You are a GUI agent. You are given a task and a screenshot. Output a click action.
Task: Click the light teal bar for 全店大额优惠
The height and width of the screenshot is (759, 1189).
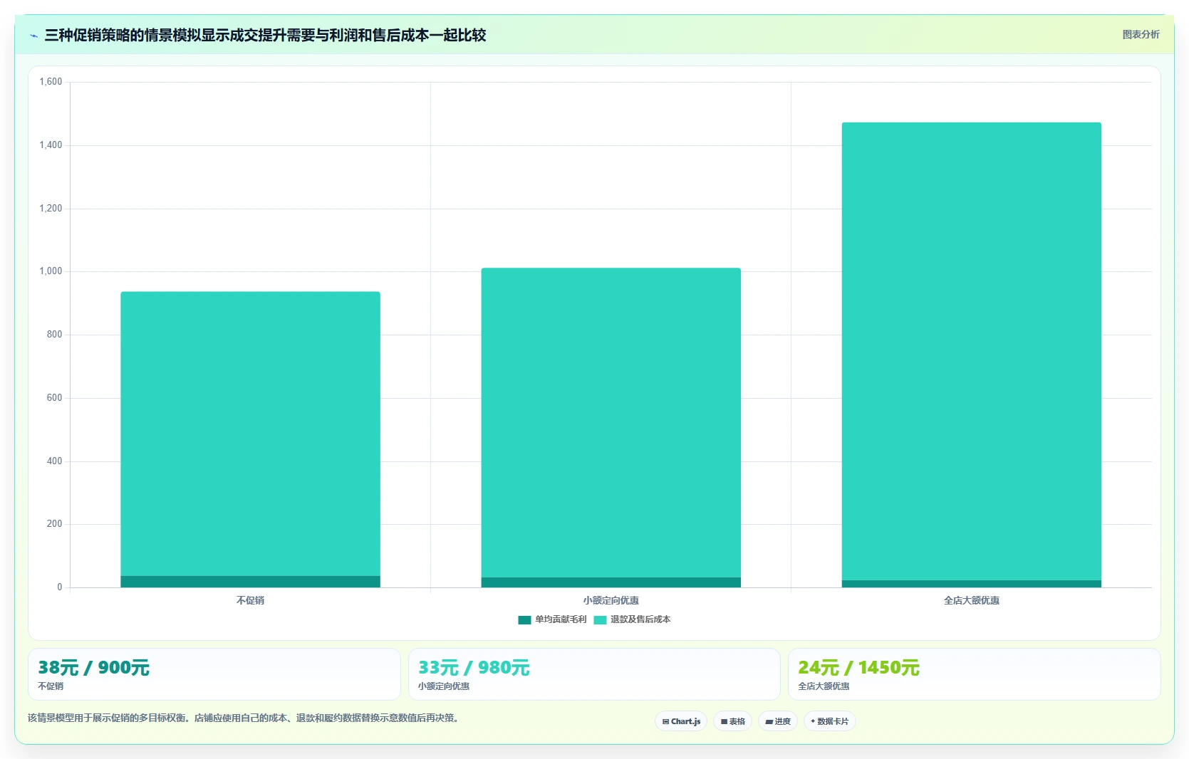[971, 351]
